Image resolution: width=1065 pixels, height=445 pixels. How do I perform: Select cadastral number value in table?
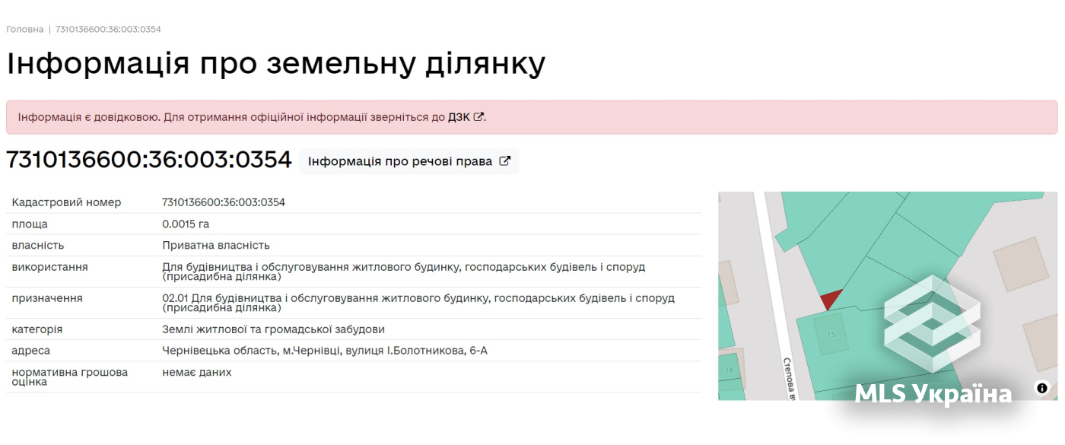tap(224, 202)
